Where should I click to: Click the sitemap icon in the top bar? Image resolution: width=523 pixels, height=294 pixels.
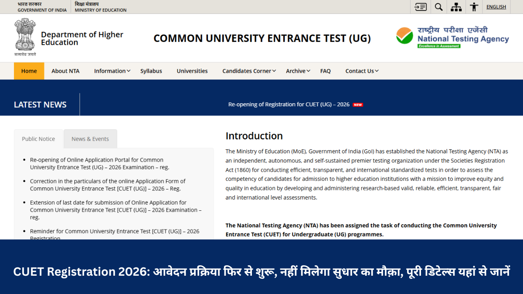(x=456, y=7)
